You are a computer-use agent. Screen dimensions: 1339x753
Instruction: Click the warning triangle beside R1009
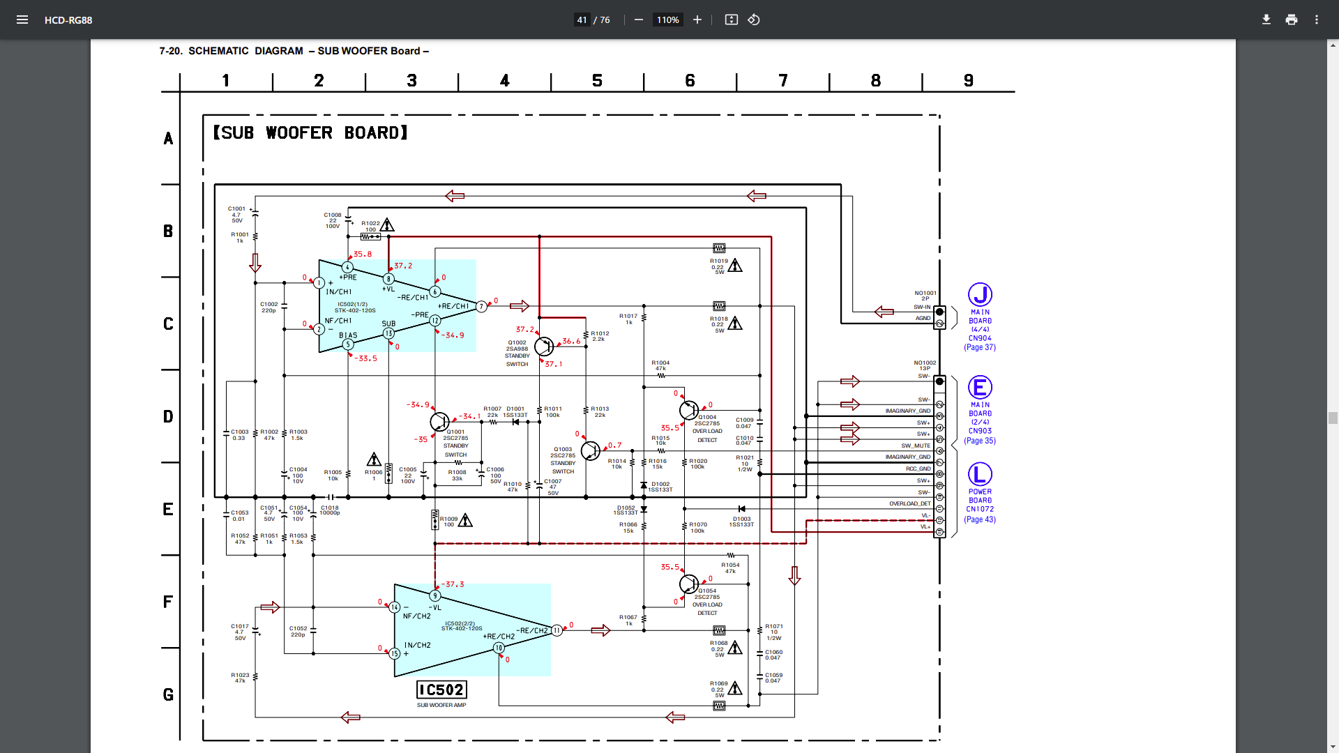point(466,520)
